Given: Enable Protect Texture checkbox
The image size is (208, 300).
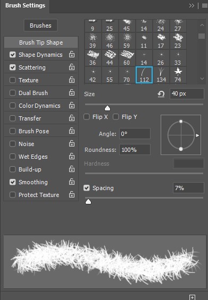Looking at the screenshot, I should click(13, 195).
